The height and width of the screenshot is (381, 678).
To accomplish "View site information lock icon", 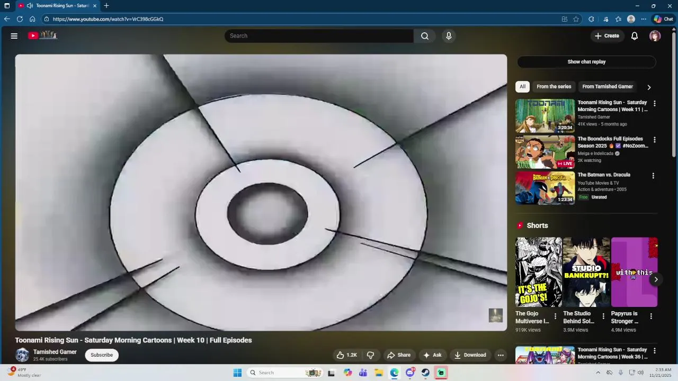I will (47, 19).
